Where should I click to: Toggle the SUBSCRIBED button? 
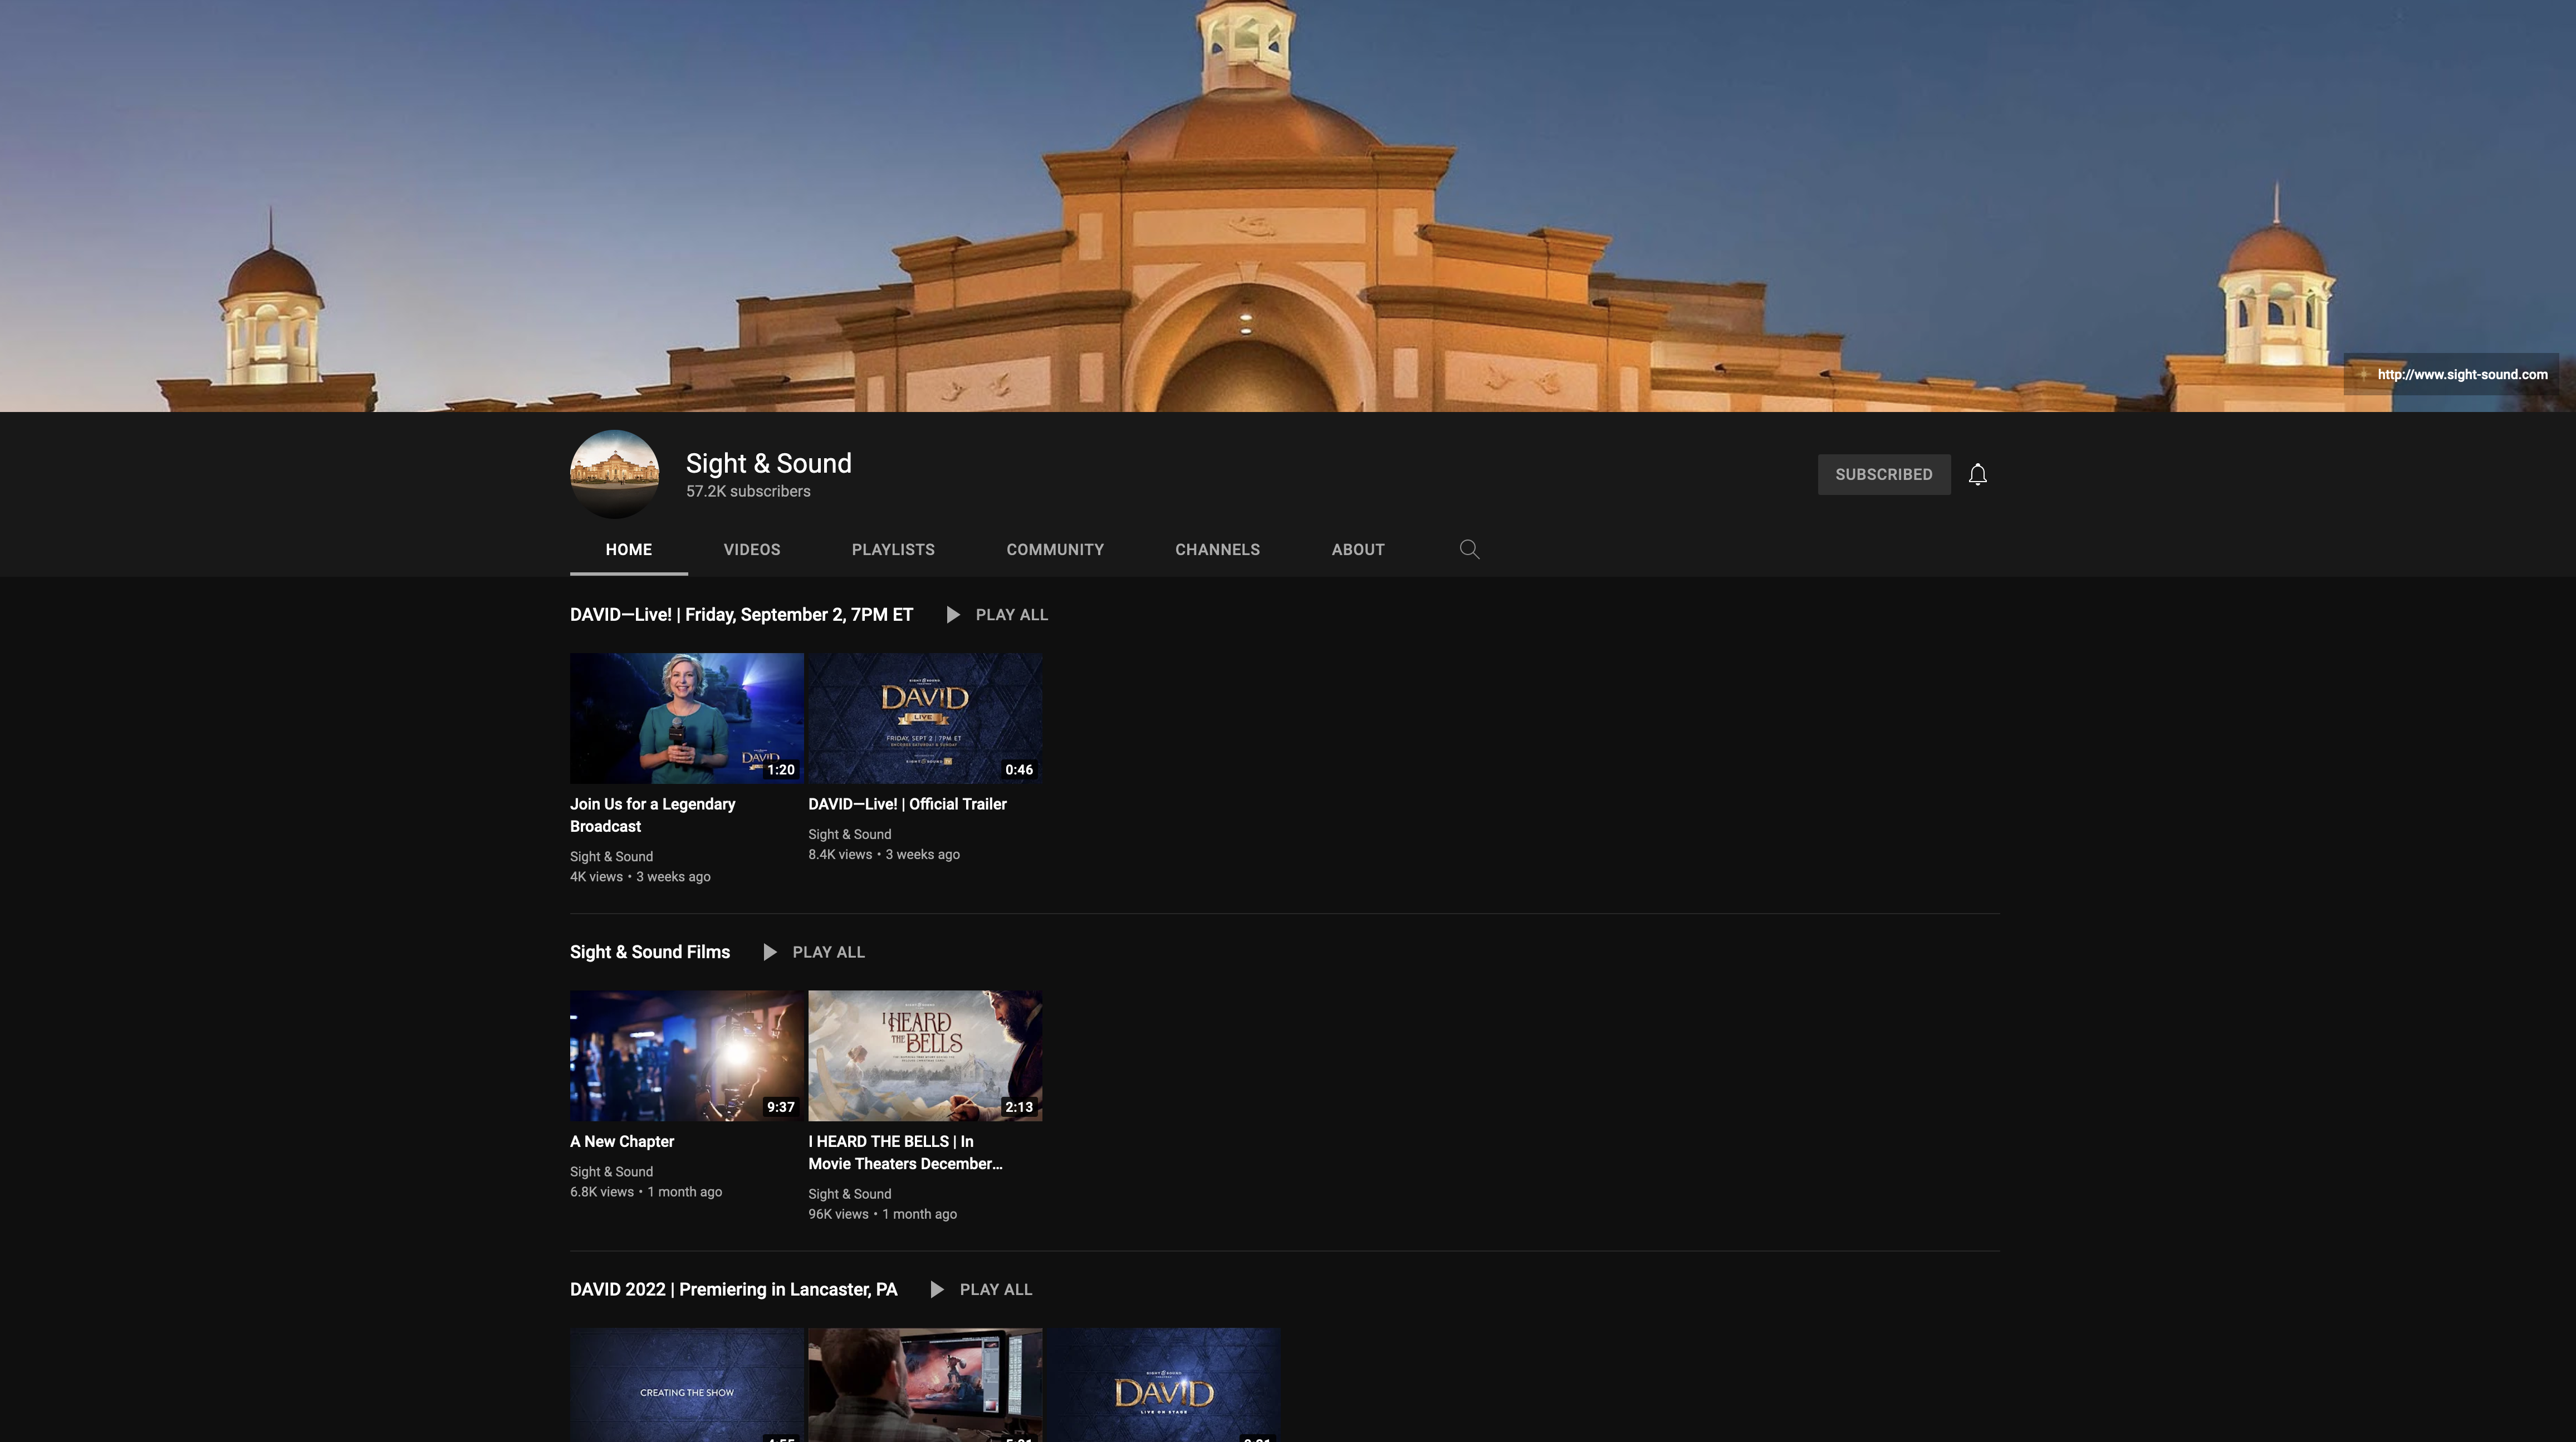1884,474
